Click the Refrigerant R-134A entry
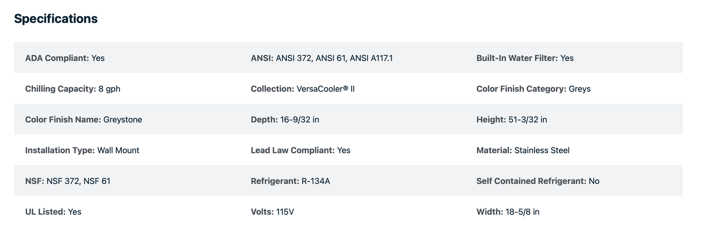This screenshot has height=235, width=701. click(x=290, y=181)
